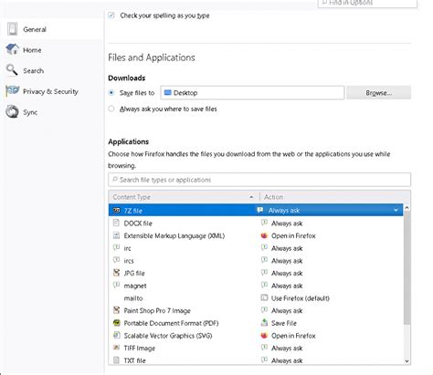Click the Home house icon

[x=13, y=49]
